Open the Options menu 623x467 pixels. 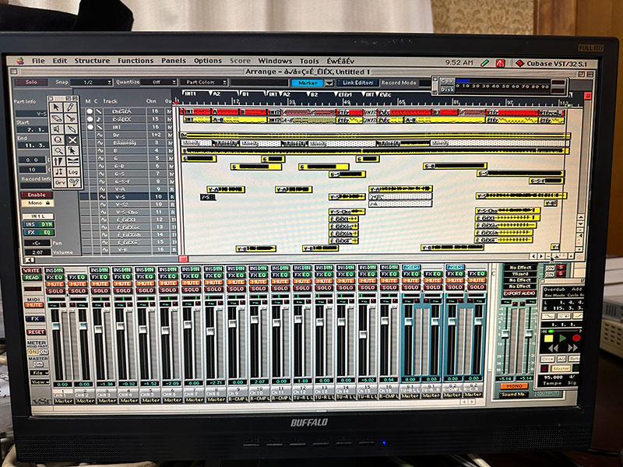pos(207,61)
